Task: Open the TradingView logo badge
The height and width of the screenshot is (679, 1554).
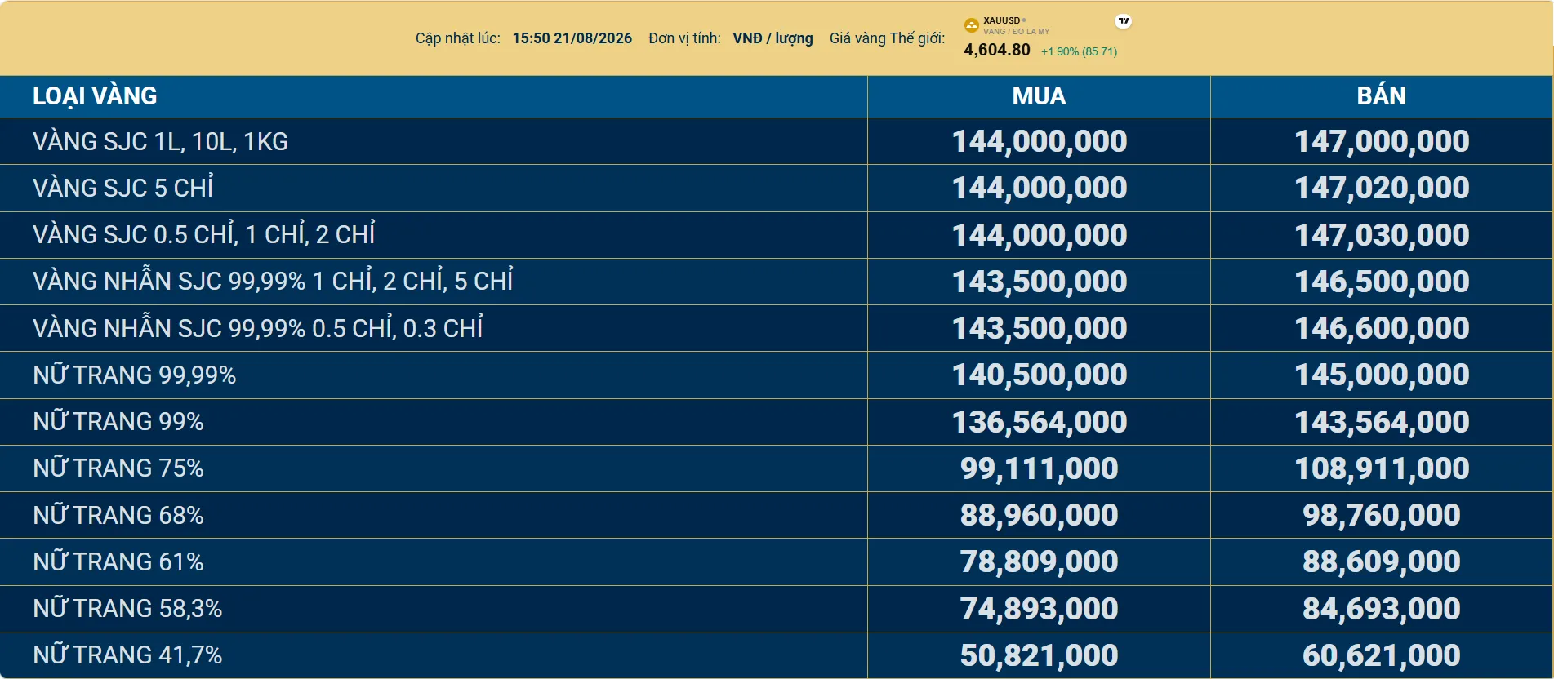Action: pos(1124,21)
